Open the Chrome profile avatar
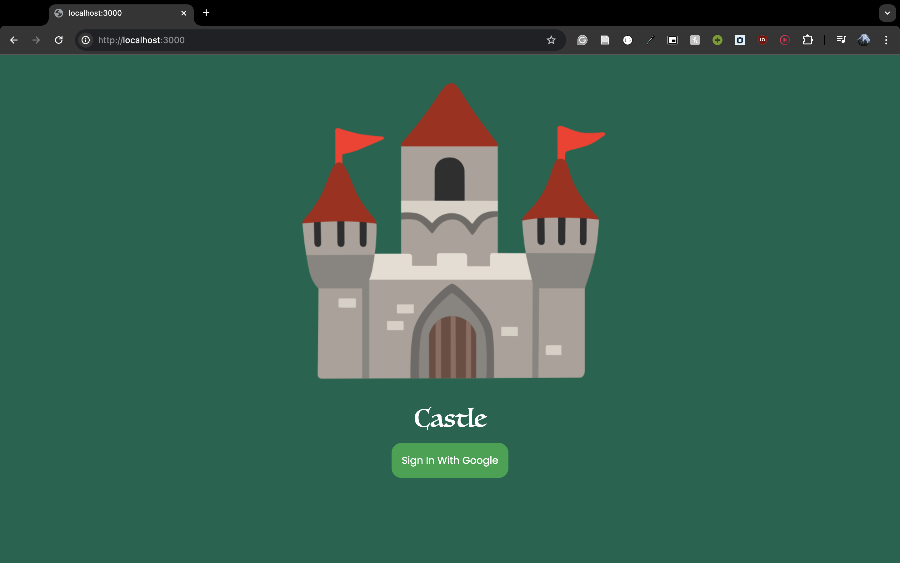 click(x=863, y=40)
